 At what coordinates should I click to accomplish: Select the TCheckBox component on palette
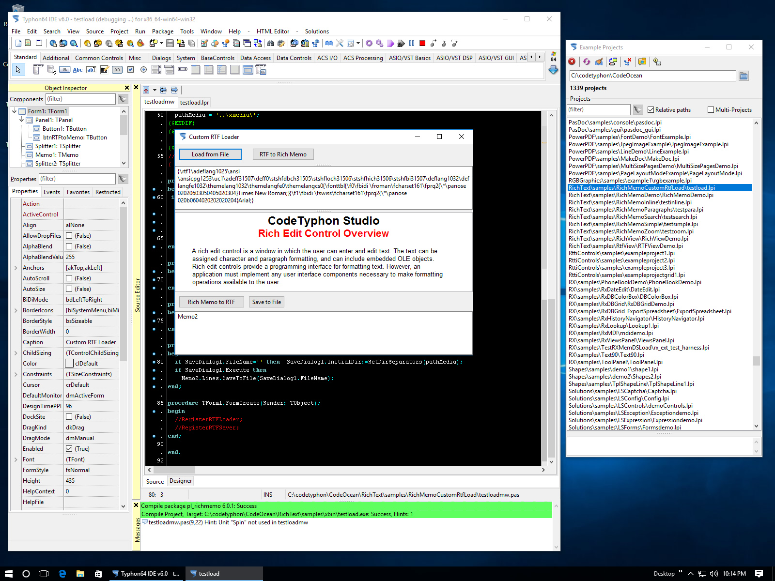point(130,70)
